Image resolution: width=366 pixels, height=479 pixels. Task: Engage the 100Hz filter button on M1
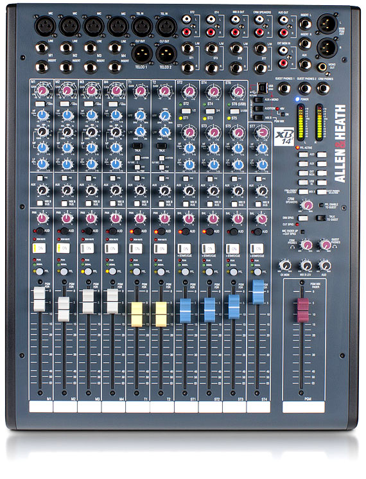click(x=40, y=104)
